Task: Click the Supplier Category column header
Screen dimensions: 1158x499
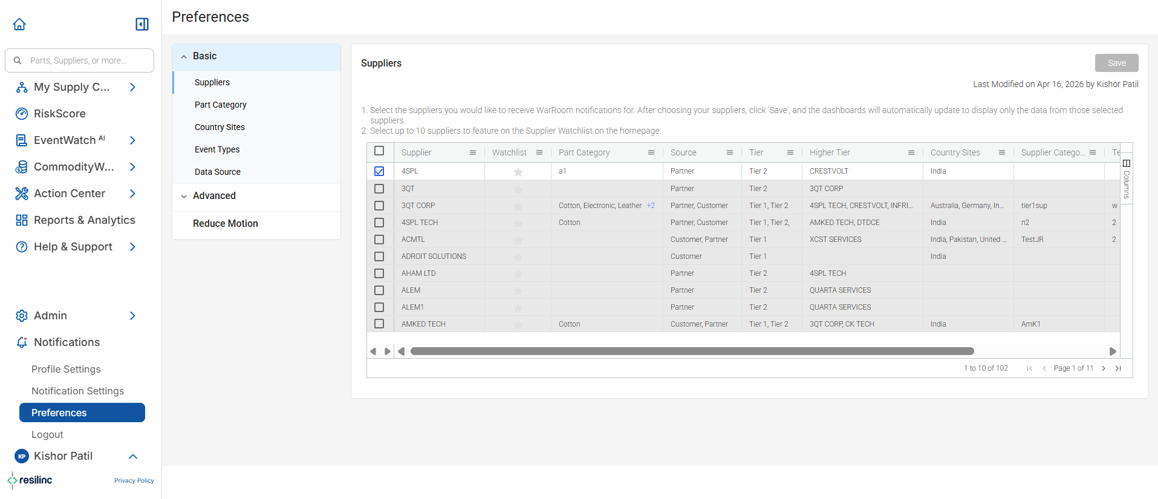Action: coord(1053,152)
